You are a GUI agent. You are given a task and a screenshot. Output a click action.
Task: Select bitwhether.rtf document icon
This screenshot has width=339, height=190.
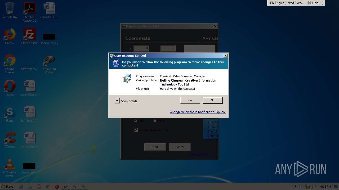pyautogui.click(x=29, y=88)
